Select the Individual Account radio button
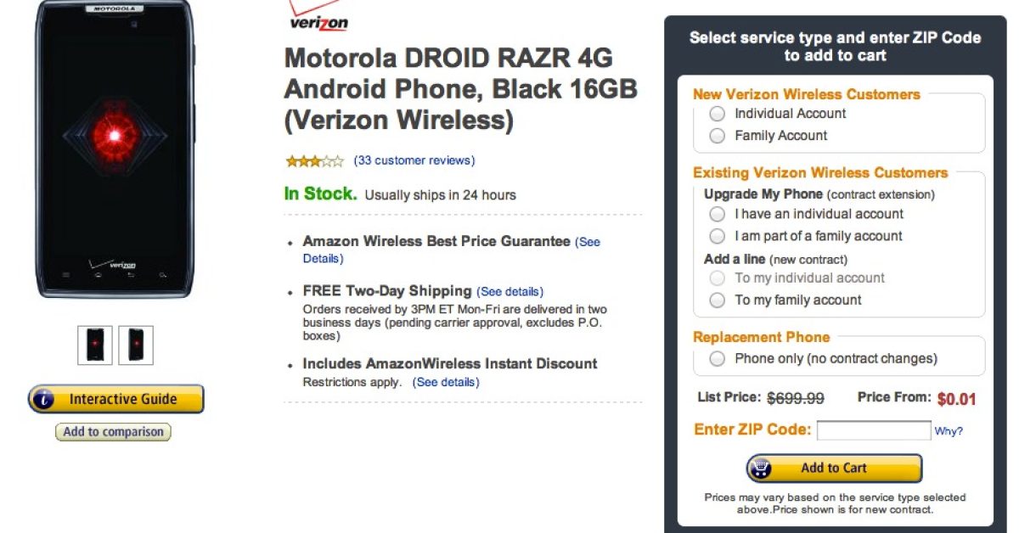Viewport: 1019px width, 533px height. point(718,114)
